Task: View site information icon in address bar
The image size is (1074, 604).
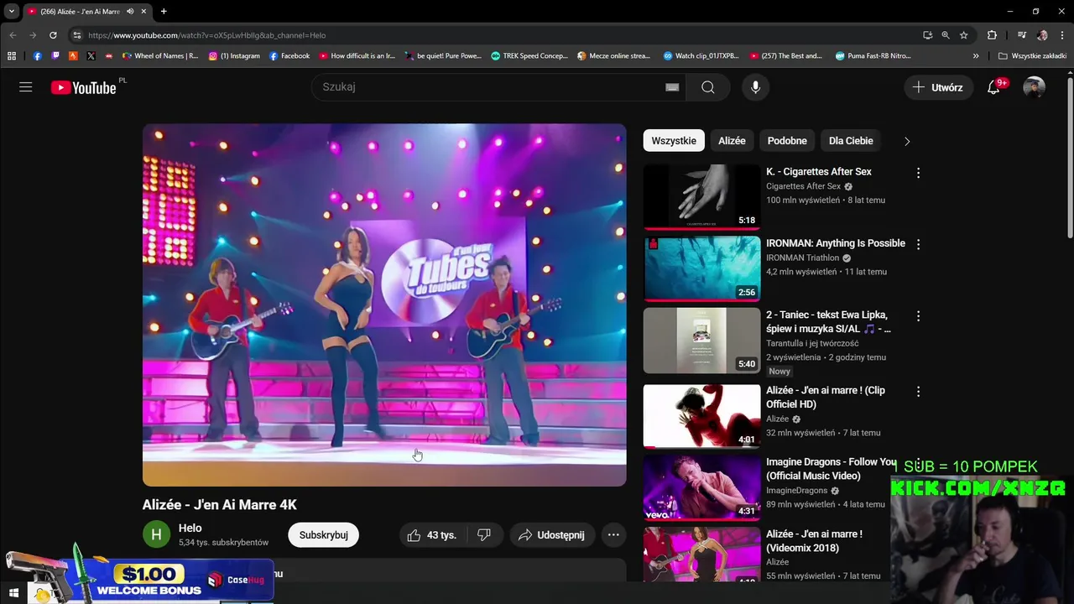Action: click(x=77, y=35)
